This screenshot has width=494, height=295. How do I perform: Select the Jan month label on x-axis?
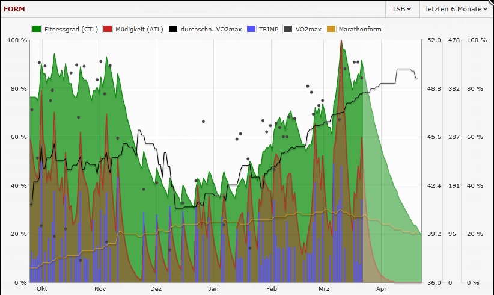pyautogui.click(x=213, y=289)
